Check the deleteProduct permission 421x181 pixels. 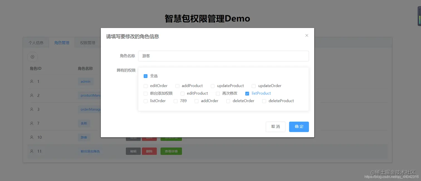pyautogui.click(x=264, y=101)
